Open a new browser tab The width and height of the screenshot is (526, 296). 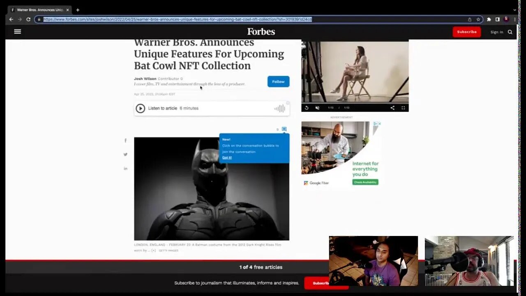pos(78,10)
